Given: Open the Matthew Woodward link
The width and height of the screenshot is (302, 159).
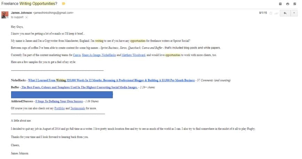Looking at the screenshot, I should click(133, 55).
